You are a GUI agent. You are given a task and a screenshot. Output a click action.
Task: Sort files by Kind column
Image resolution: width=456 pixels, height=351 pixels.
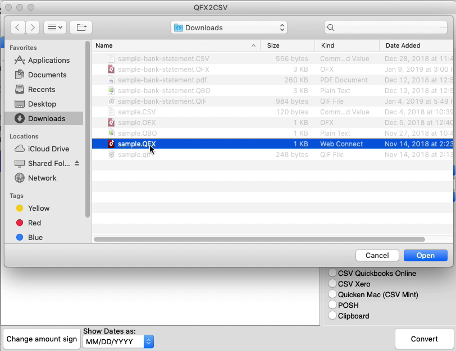tap(347, 45)
